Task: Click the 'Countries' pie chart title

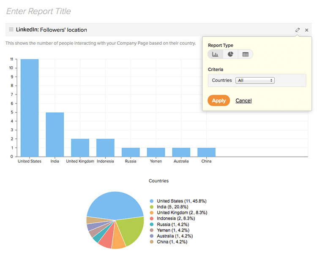Action: pos(158,181)
